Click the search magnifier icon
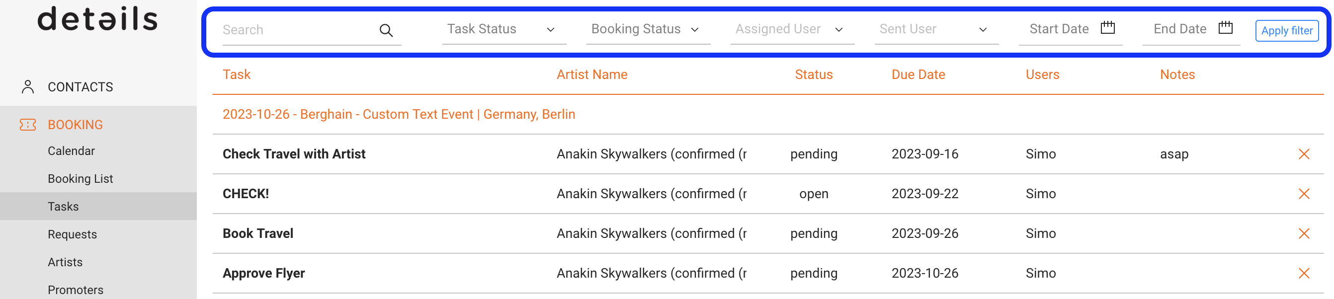This screenshot has height=299, width=1334. pyautogui.click(x=386, y=30)
